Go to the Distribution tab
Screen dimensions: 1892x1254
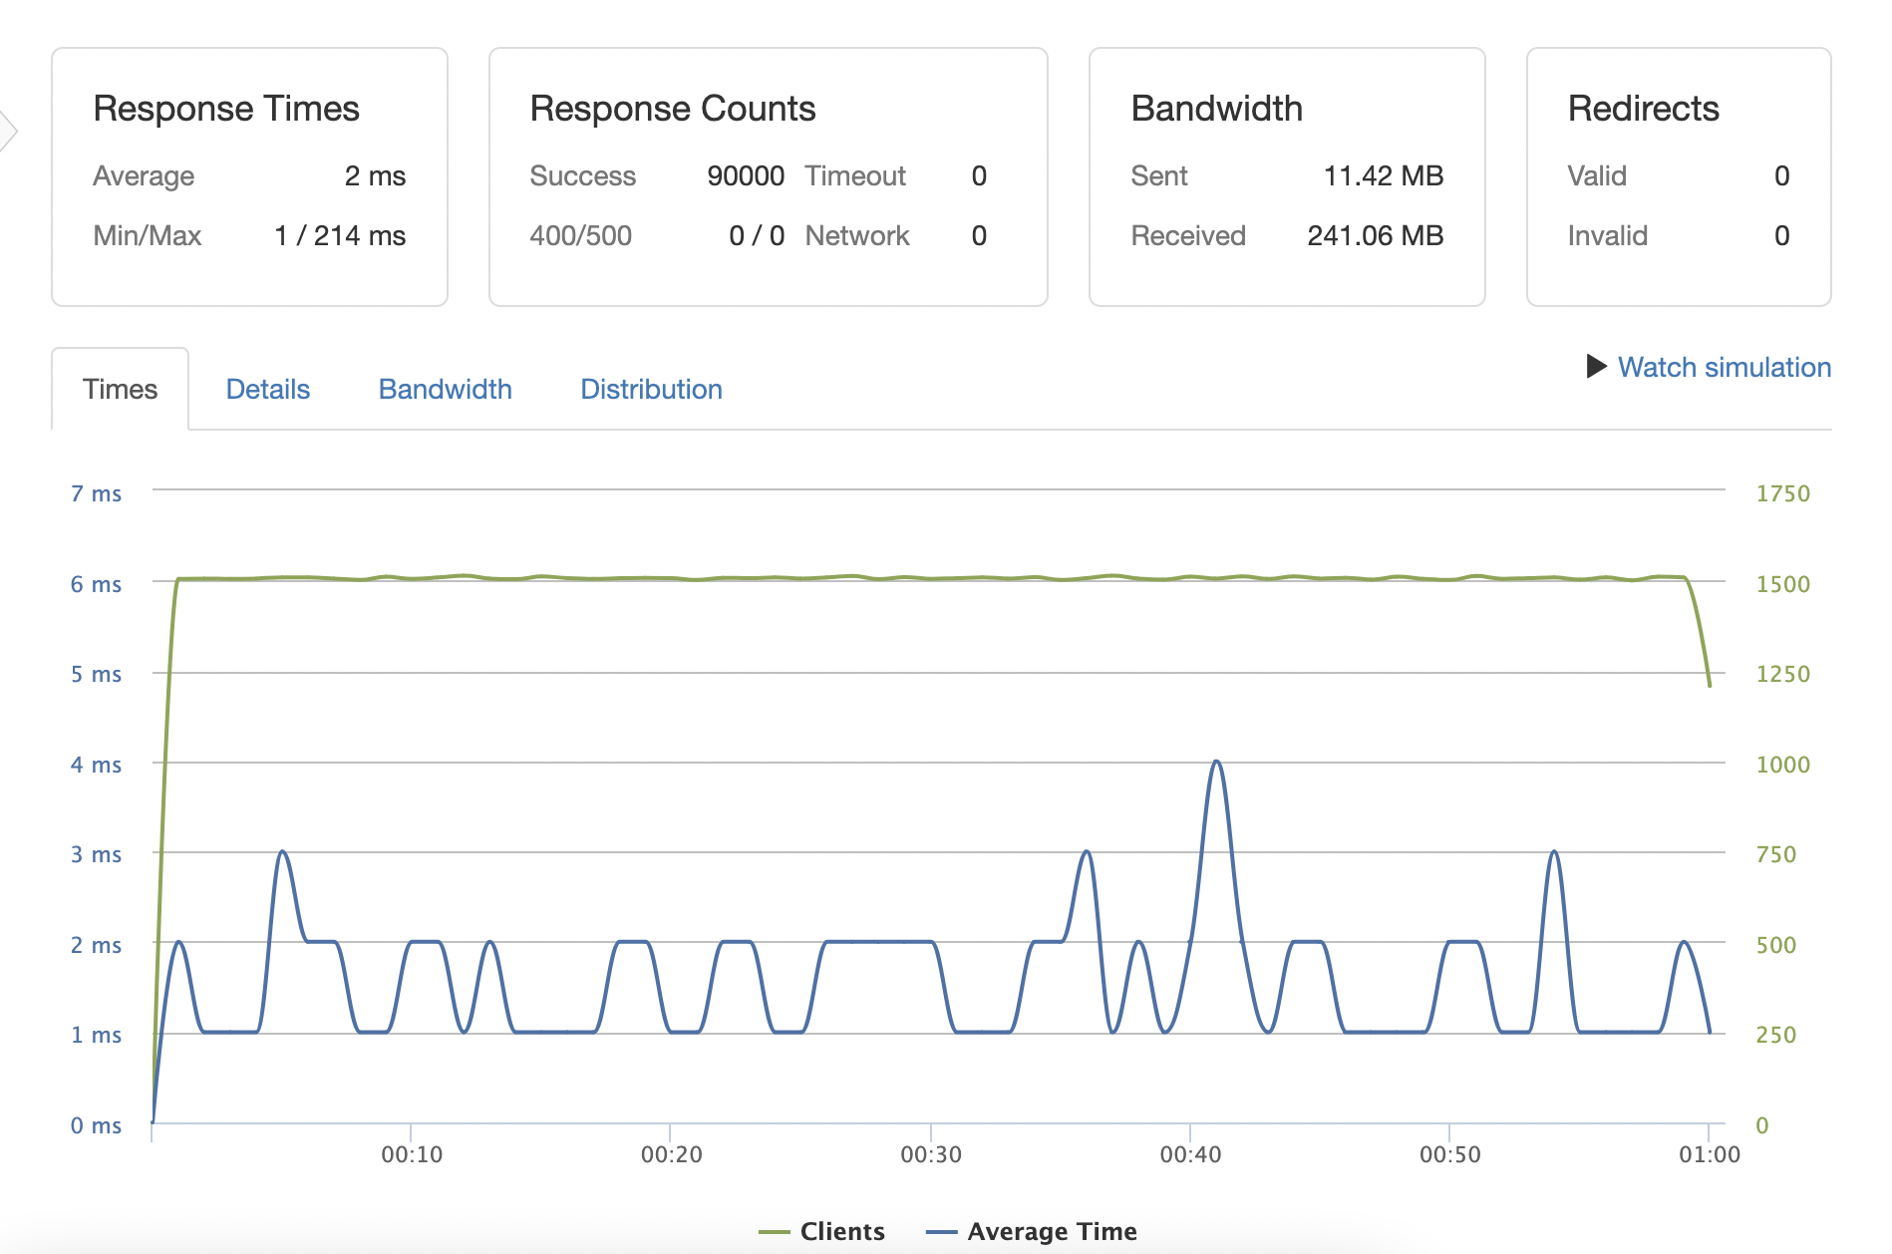click(x=651, y=389)
